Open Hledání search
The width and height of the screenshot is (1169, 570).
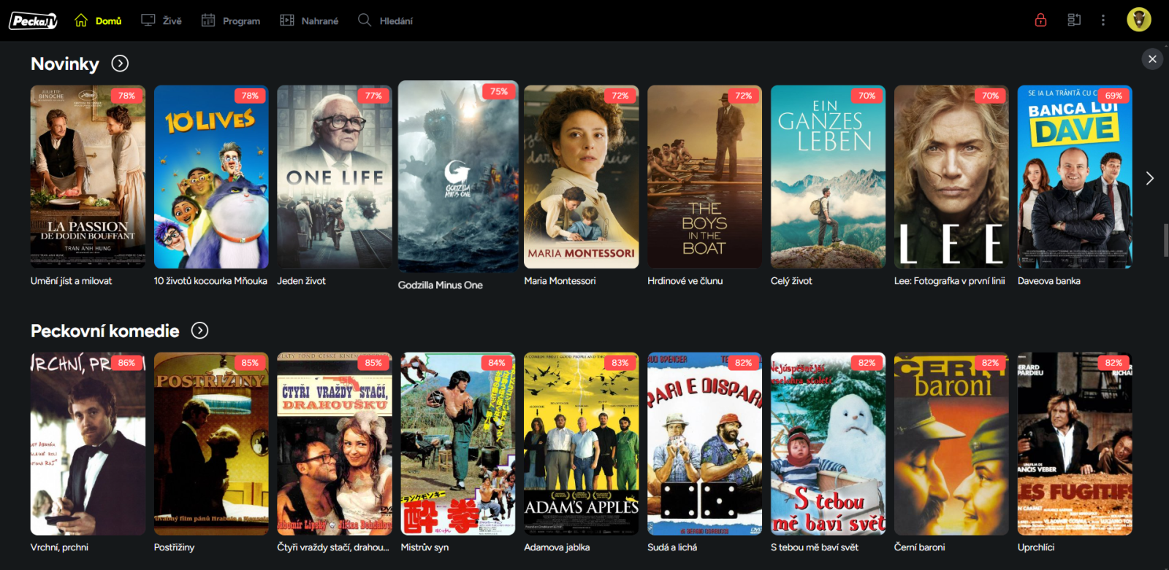coord(385,20)
